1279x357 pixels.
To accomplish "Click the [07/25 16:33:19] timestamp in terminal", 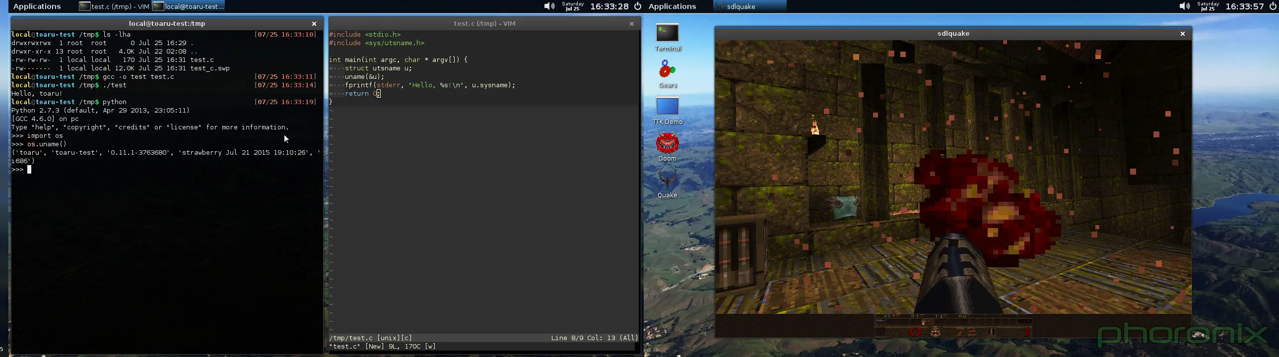I will click(x=285, y=102).
